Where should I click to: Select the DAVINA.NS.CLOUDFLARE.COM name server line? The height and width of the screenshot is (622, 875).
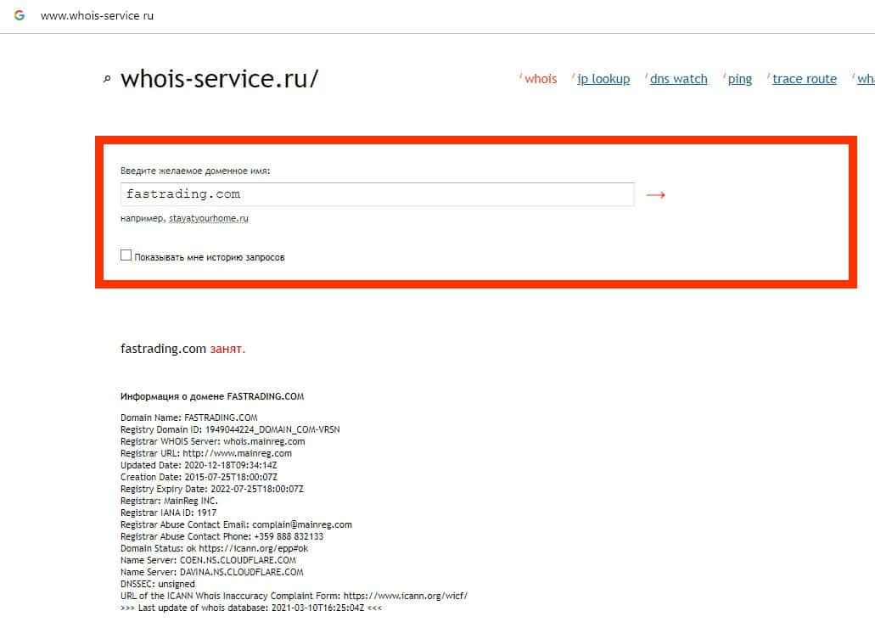click(212, 572)
